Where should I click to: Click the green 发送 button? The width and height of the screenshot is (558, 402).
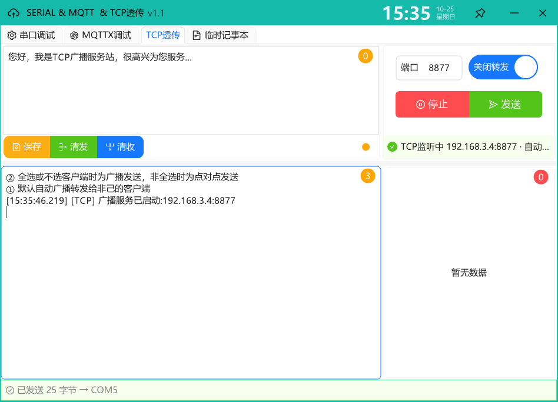(506, 104)
